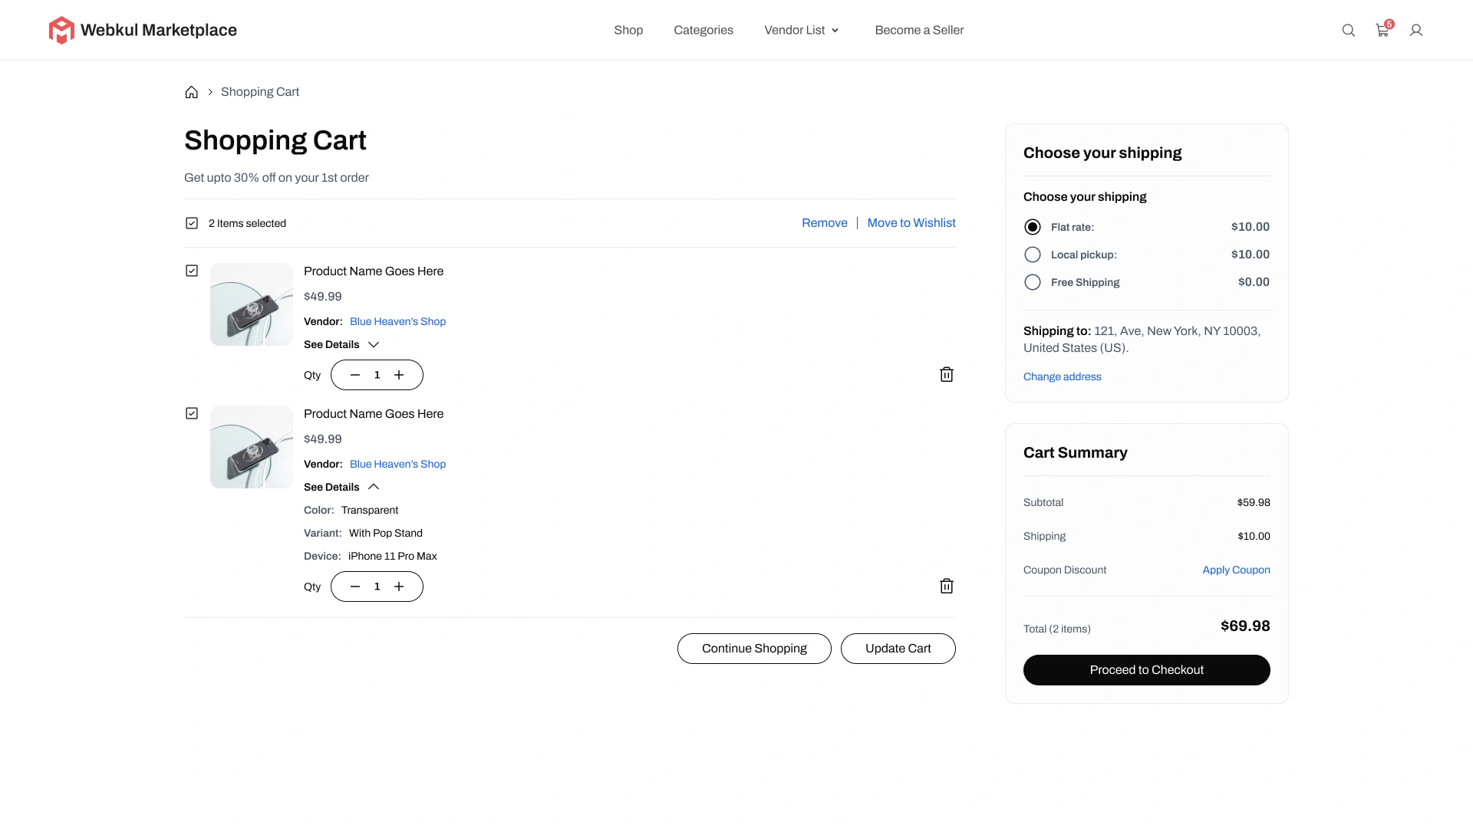This screenshot has height=828, width=1473.
Task: Click 'Transparent' color value
Action: coord(370,511)
